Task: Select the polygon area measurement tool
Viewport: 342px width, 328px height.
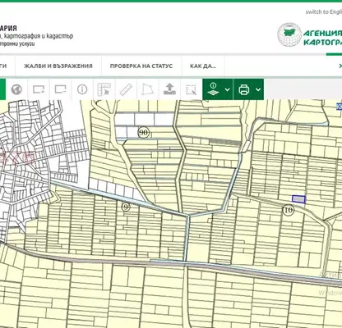Action: click(148, 89)
